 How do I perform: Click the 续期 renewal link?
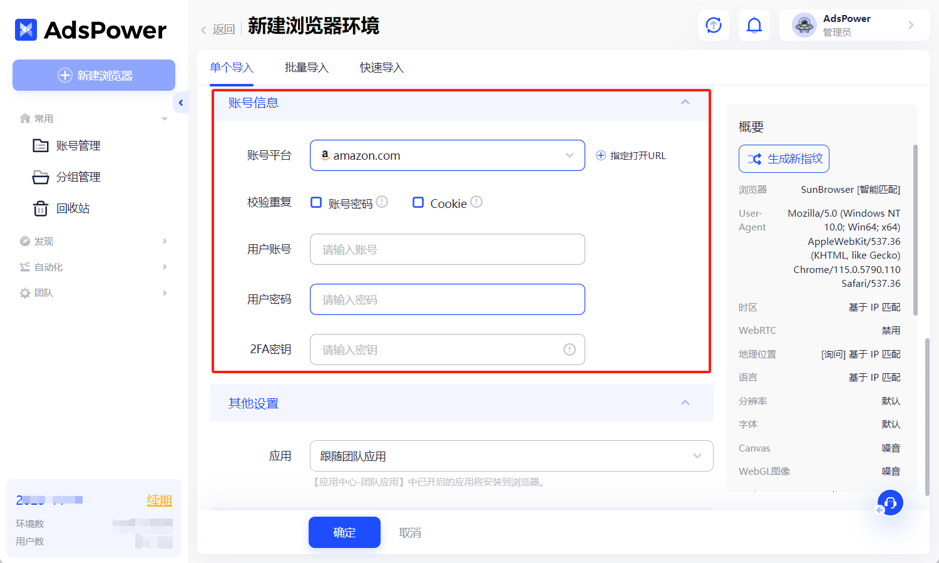click(x=159, y=500)
